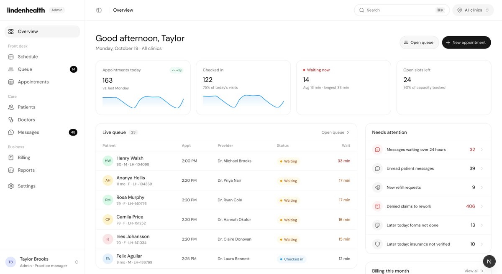Click the Doctors stethoscope icon
The height and width of the screenshot is (274, 502).
11,120
